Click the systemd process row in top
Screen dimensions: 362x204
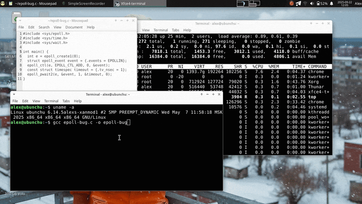point(277,107)
